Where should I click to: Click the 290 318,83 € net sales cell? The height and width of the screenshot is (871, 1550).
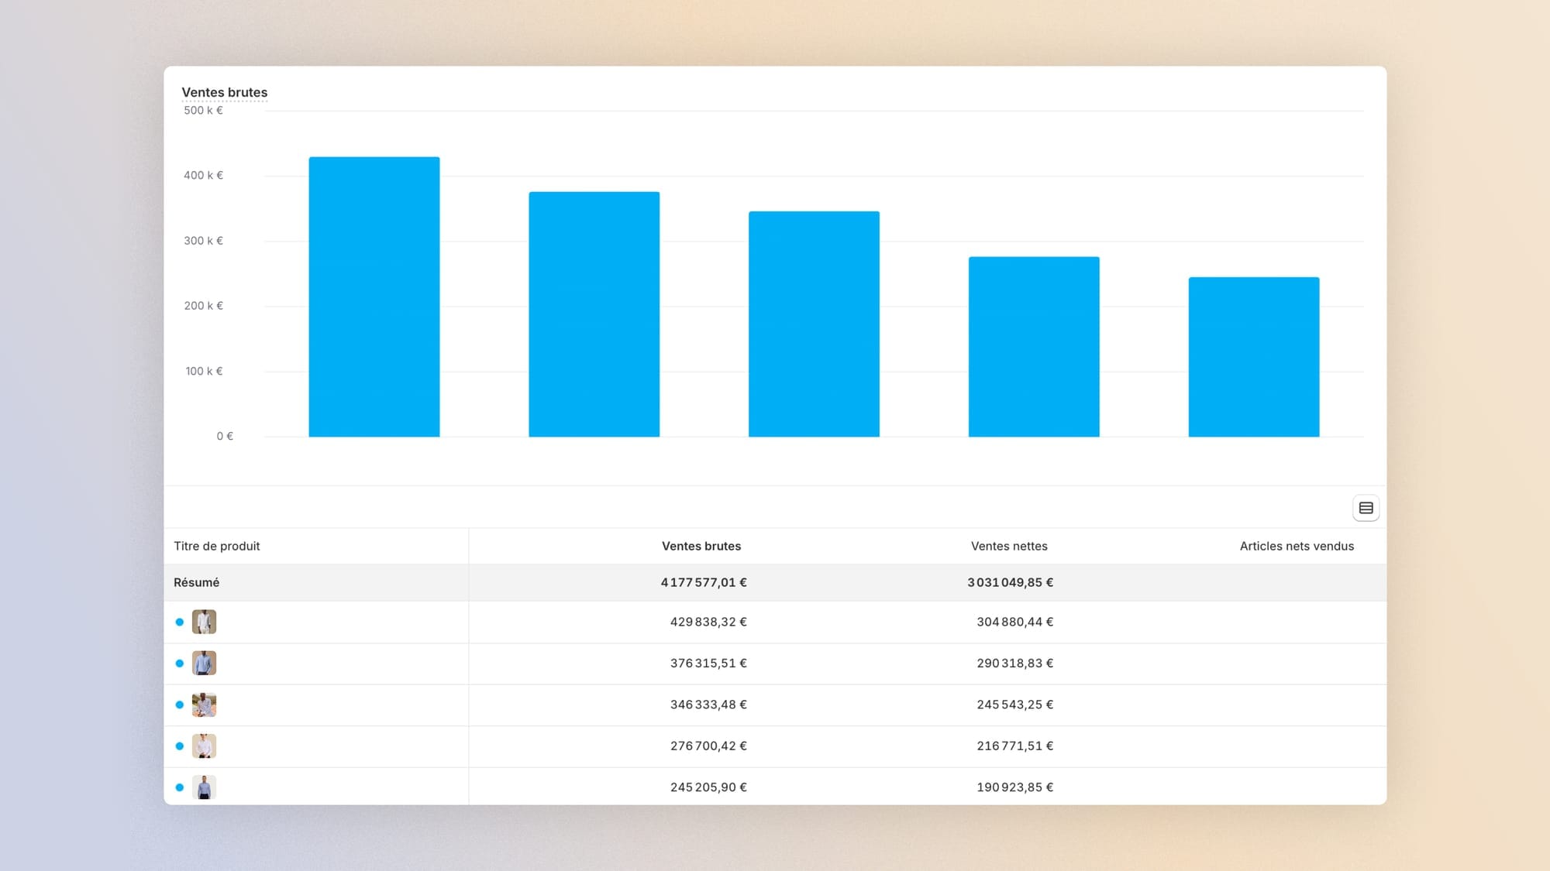[x=1014, y=664]
